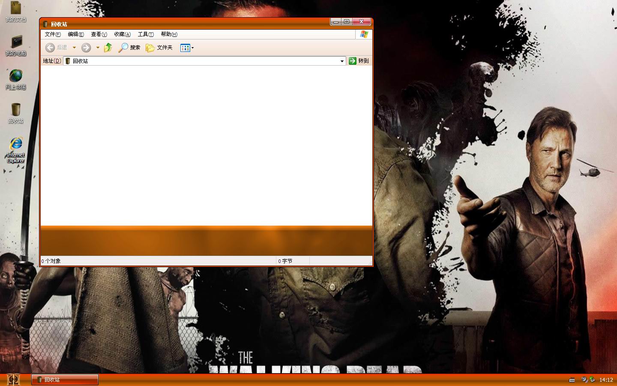Image resolution: width=617 pixels, height=386 pixels.
Task: Maximize the 回收站 window
Action: [x=347, y=21]
